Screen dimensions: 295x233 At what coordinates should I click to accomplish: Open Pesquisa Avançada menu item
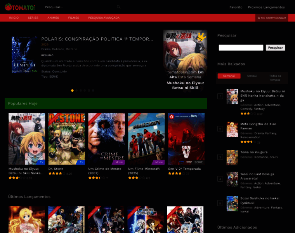point(104,18)
